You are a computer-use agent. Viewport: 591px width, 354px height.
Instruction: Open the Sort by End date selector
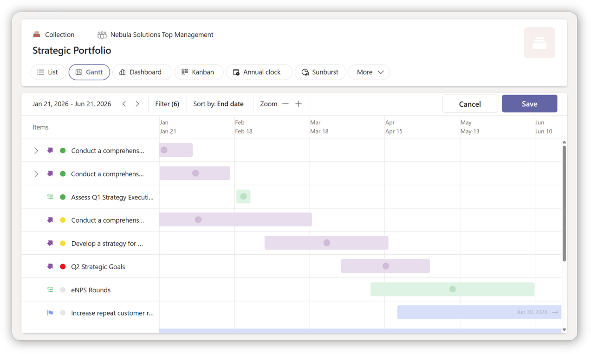click(218, 104)
